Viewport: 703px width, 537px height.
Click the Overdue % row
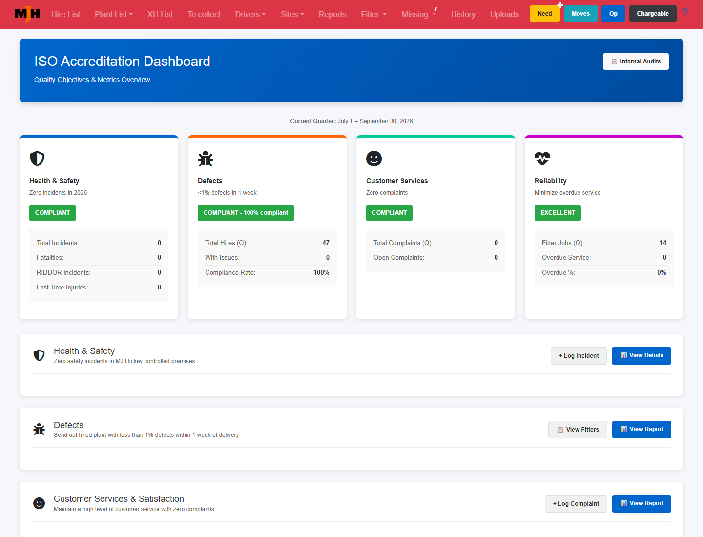coord(604,273)
